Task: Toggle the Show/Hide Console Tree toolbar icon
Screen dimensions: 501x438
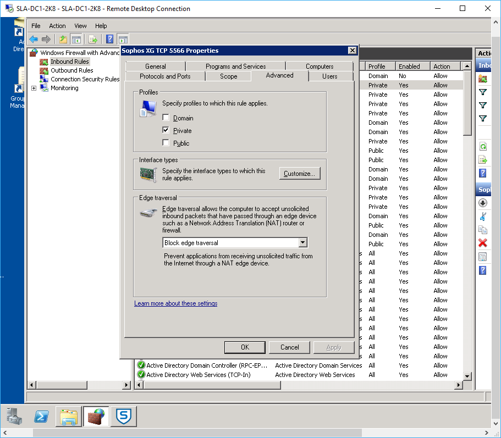Action: click(76, 39)
